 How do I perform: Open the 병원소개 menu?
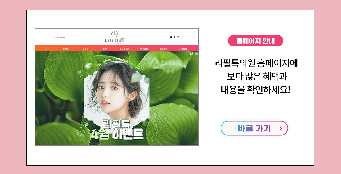[163, 49]
